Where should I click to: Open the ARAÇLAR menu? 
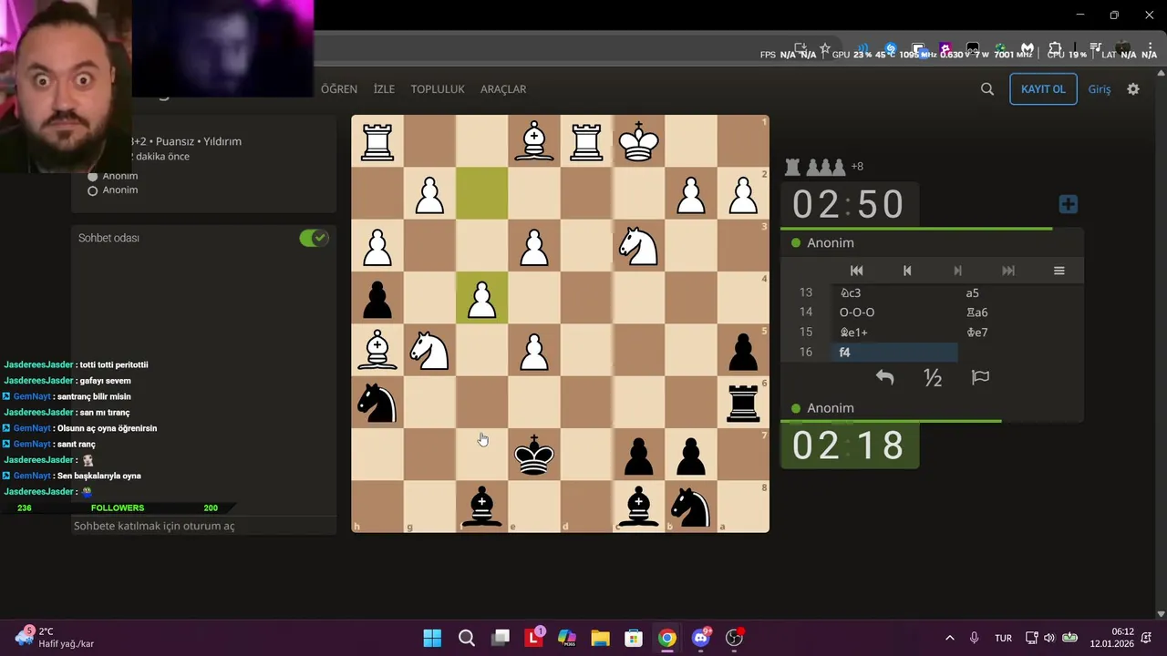(503, 89)
